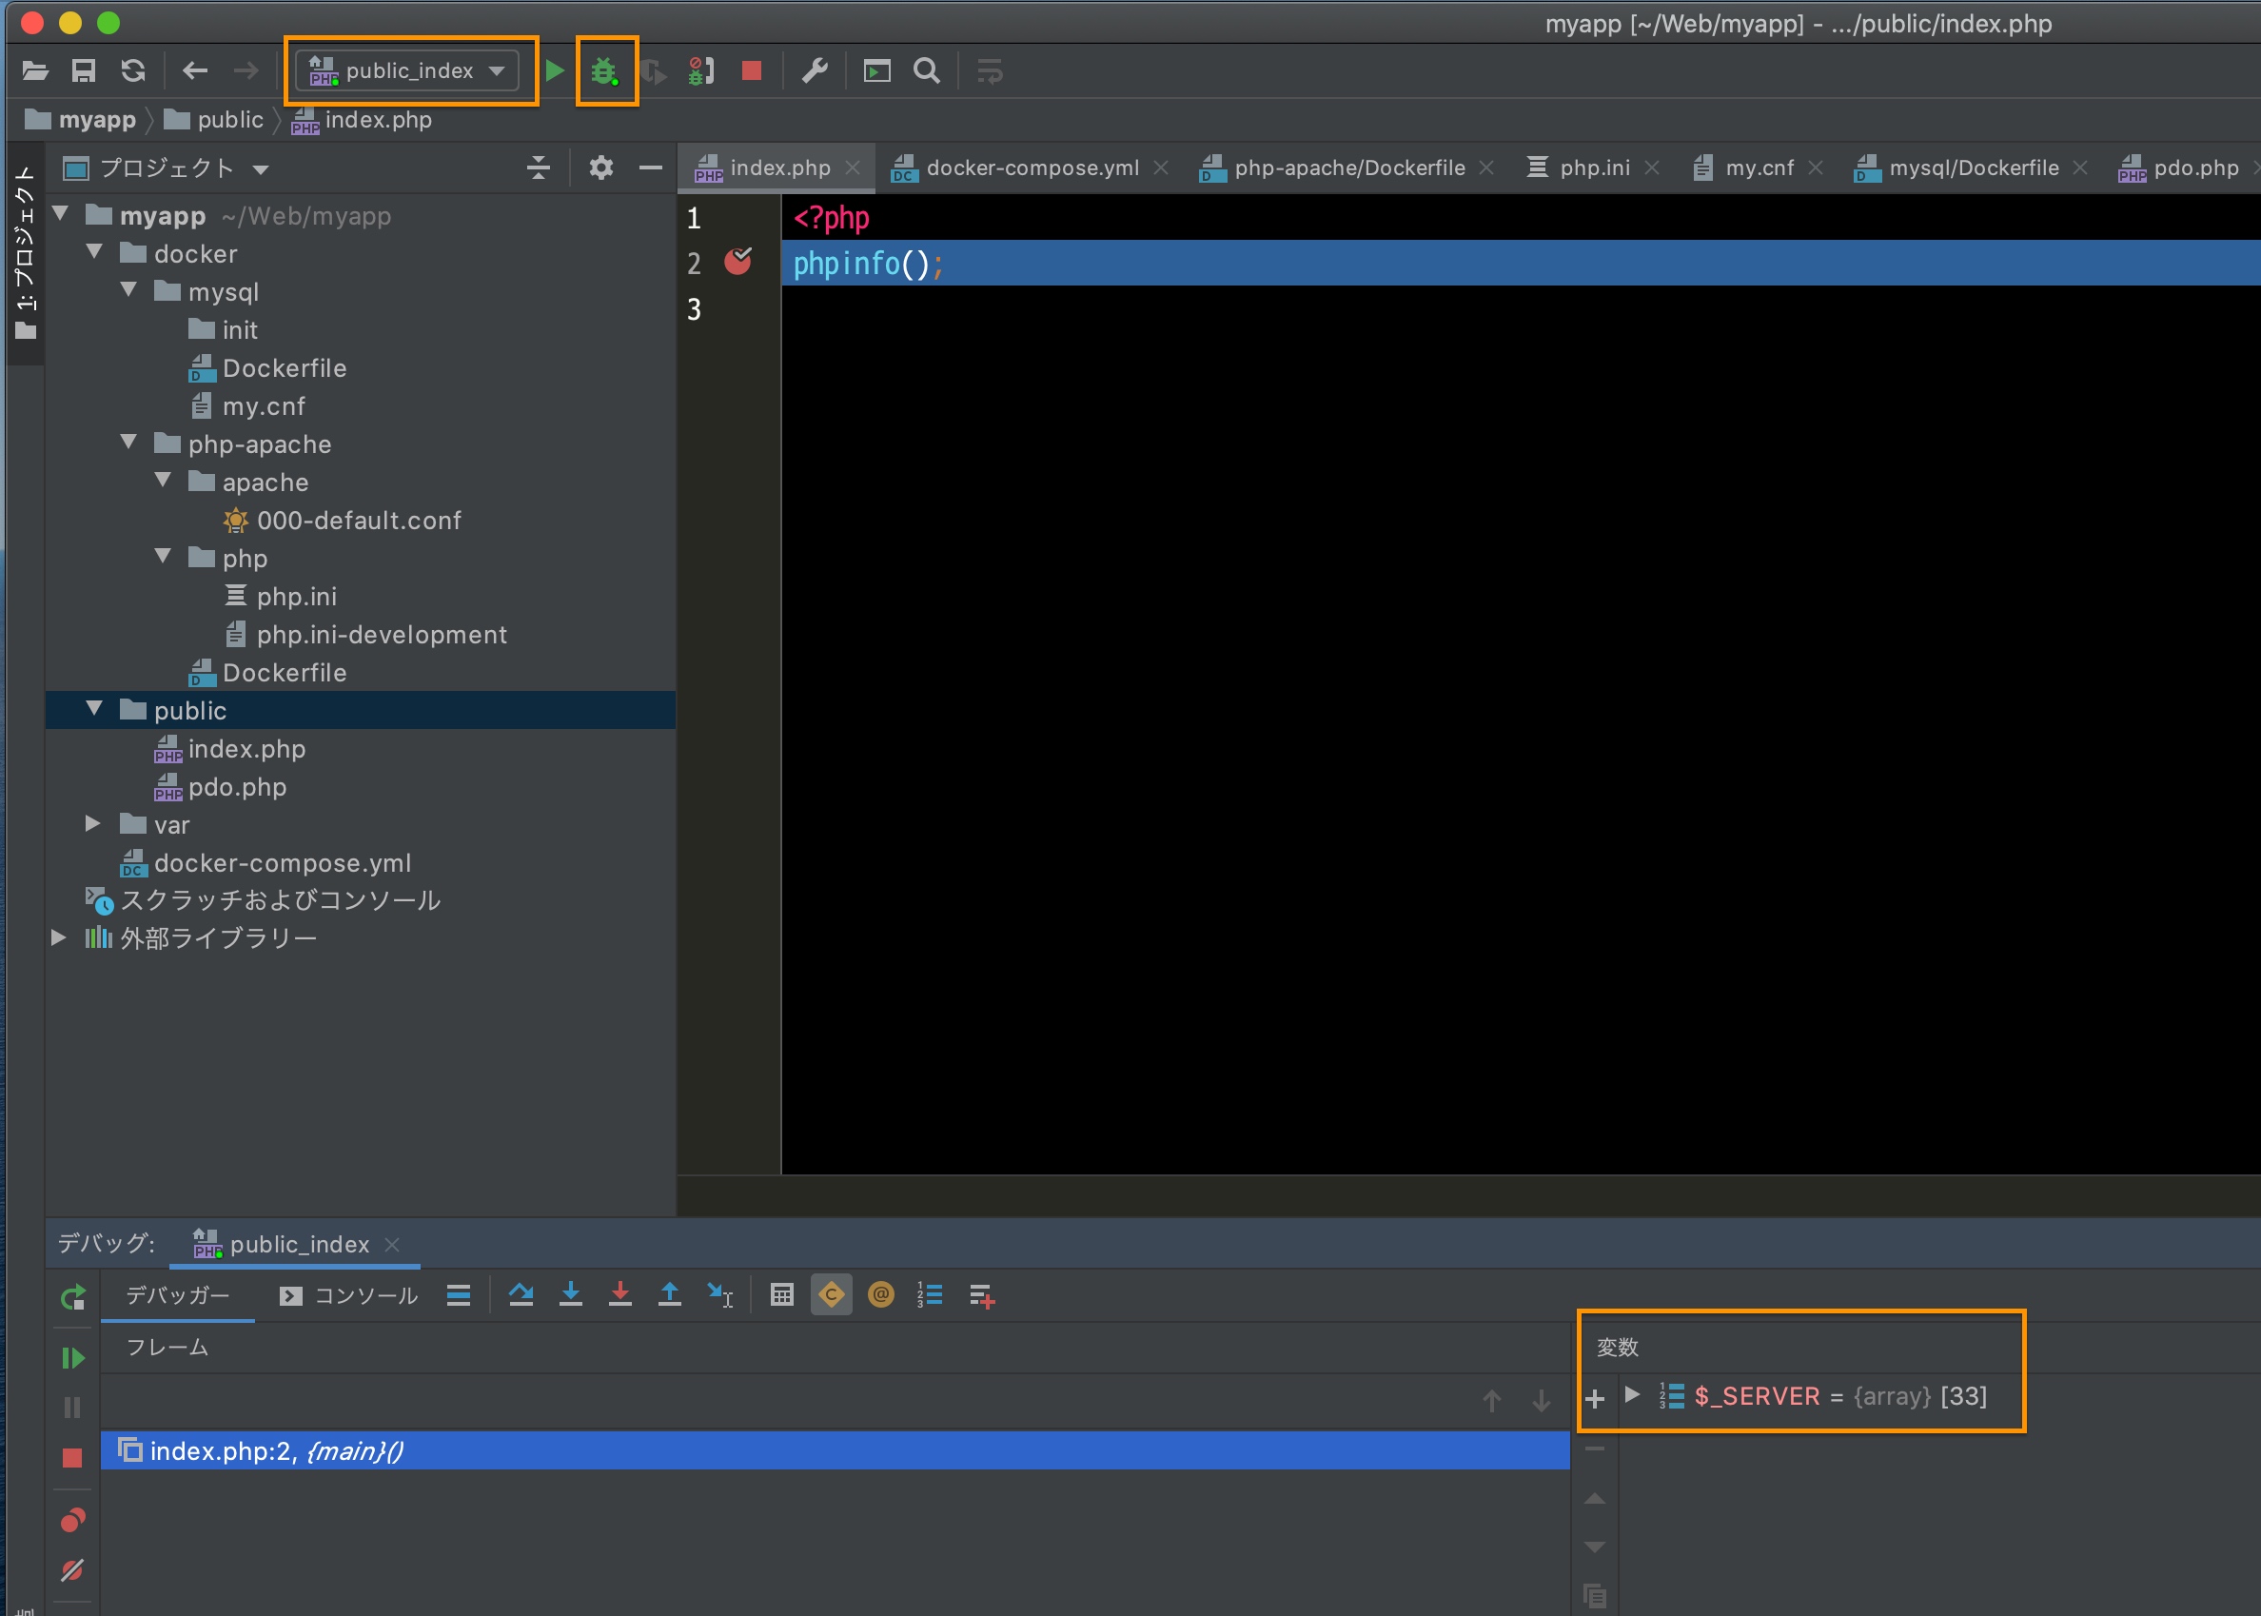This screenshot has width=2261, height=1616.
Task: Click the public breadcrumb in navigation bar
Action: point(229,121)
